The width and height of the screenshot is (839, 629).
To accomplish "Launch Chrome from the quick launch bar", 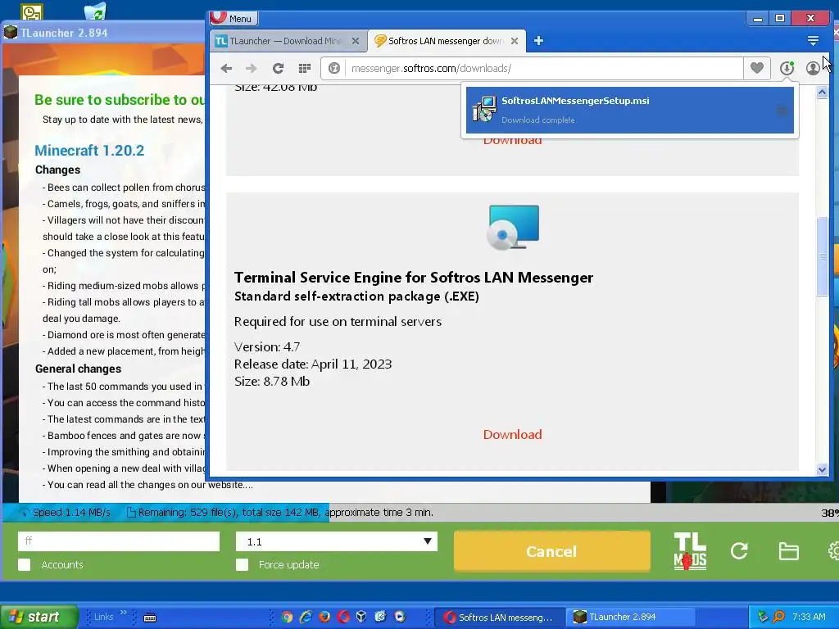I will 288,617.
